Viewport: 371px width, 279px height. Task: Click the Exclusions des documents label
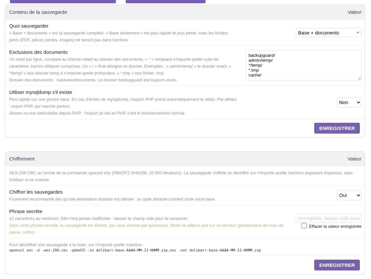[x=38, y=52]
